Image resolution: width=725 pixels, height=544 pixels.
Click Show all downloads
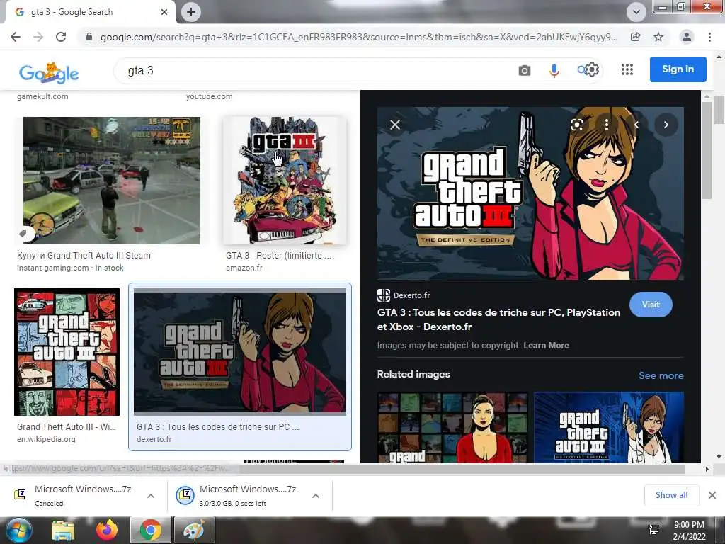(x=671, y=495)
